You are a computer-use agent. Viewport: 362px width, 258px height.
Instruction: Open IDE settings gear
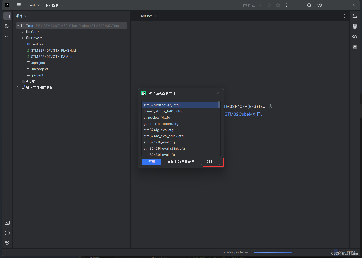(x=320, y=5)
